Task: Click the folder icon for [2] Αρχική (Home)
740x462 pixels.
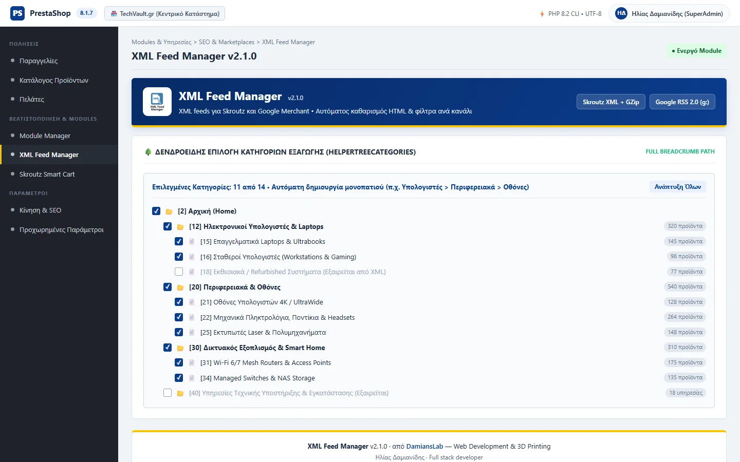Action: point(169,211)
